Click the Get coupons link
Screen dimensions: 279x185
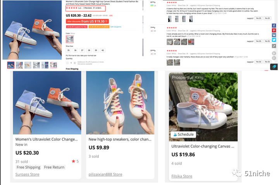coord(115,27)
